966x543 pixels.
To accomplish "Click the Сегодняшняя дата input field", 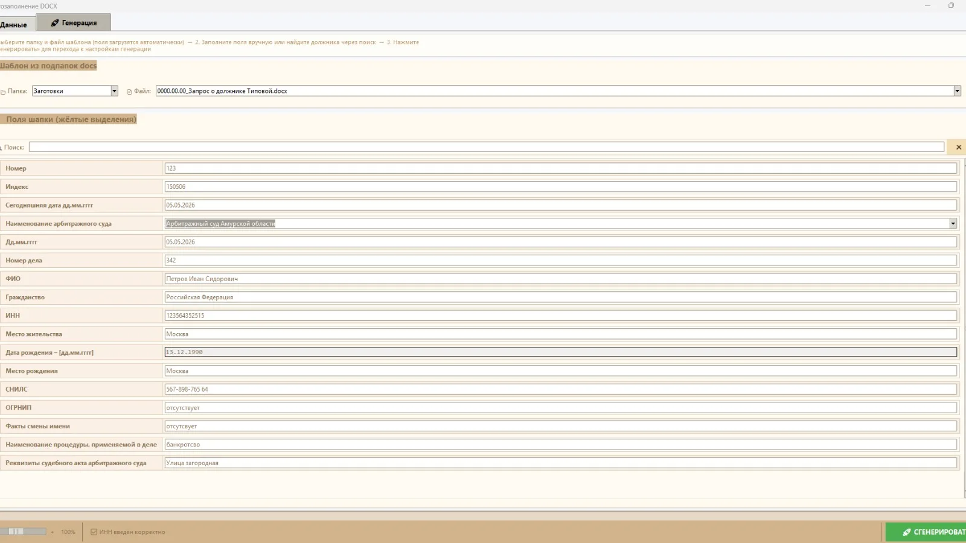I will [x=561, y=205].
